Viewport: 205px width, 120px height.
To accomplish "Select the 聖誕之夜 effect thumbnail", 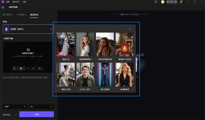I will pyautogui.click(x=66, y=44).
